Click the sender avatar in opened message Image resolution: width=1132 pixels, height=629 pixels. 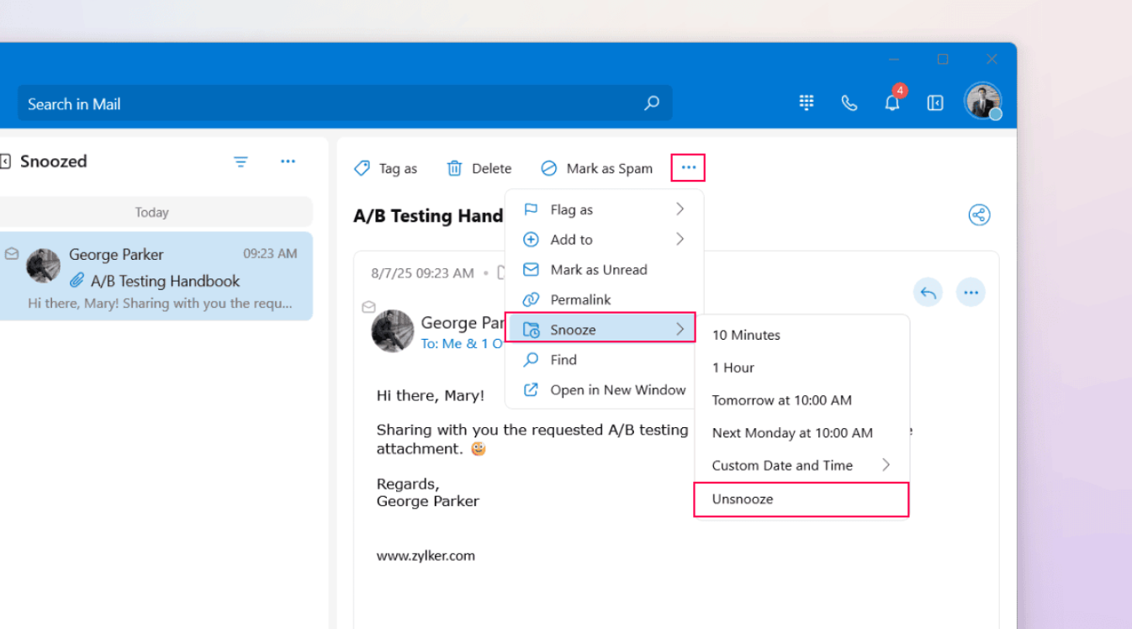(393, 330)
